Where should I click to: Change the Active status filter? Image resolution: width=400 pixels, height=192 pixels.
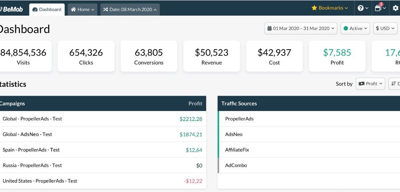[x=355, y=29]
